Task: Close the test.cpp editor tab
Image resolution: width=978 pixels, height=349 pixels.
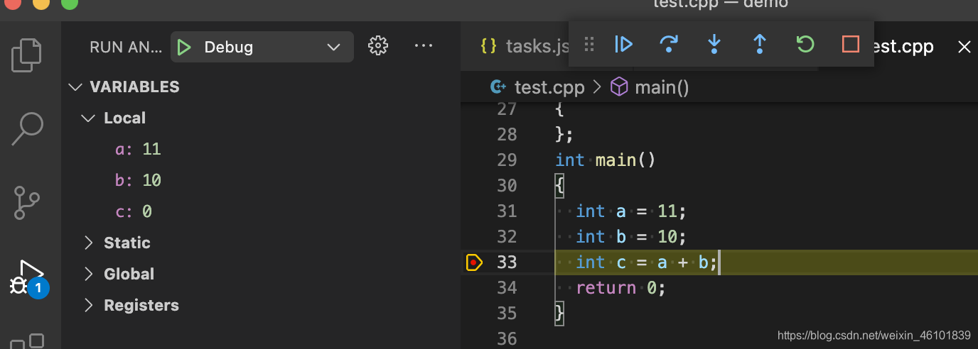Action: pos(964,47)
